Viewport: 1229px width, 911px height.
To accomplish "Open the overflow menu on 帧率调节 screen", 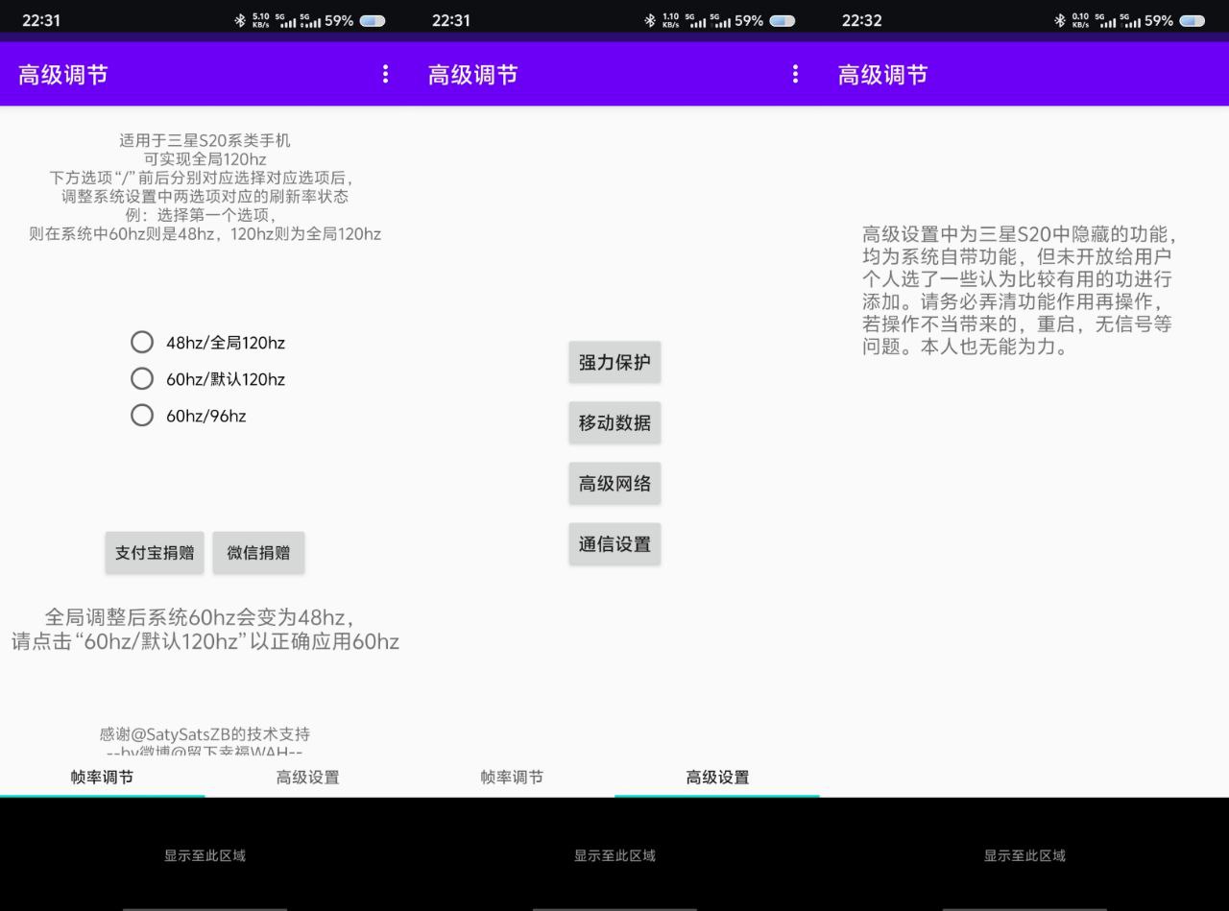I will (x=385, y=74).
